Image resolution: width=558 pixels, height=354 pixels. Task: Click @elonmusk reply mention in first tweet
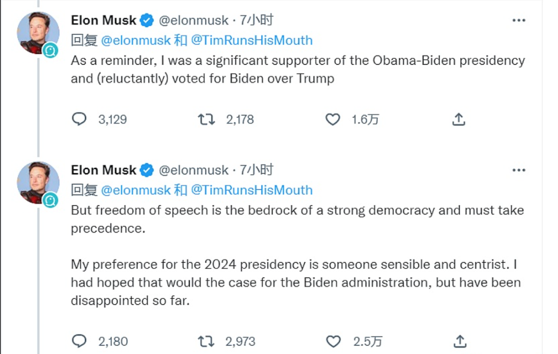pyautogui.click(x=136, y=41)
